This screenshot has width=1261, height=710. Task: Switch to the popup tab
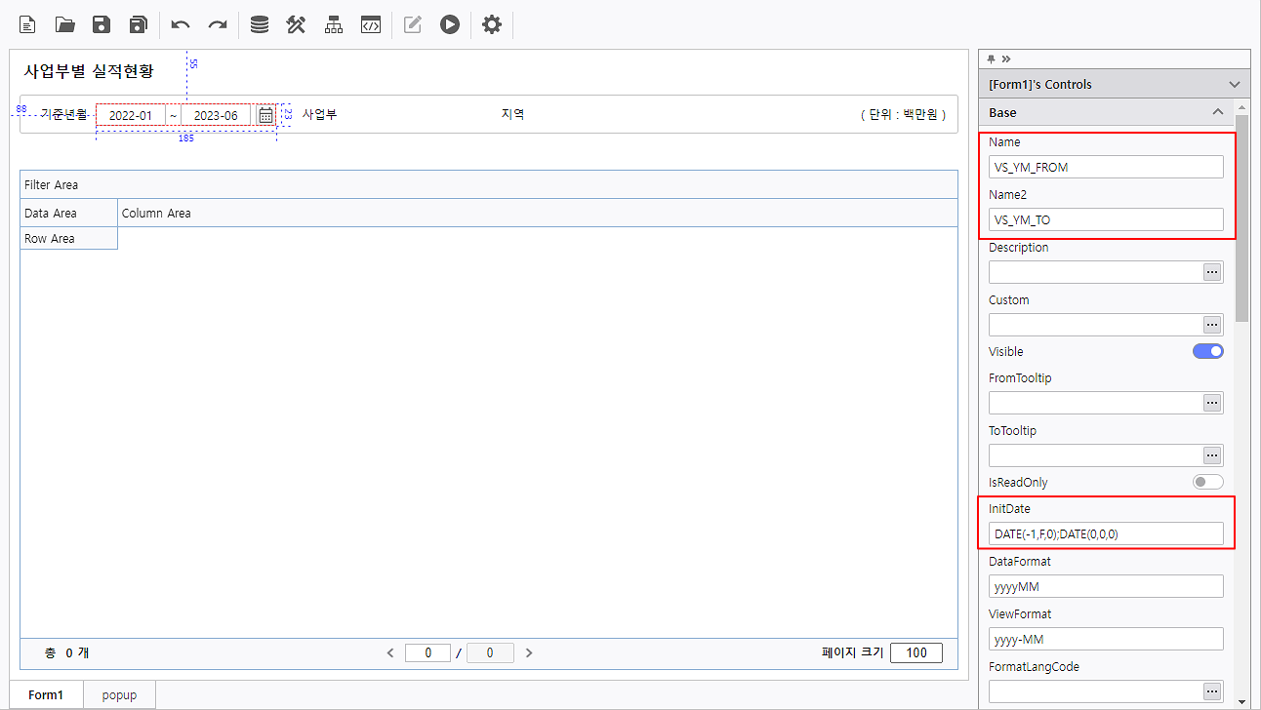119,694
